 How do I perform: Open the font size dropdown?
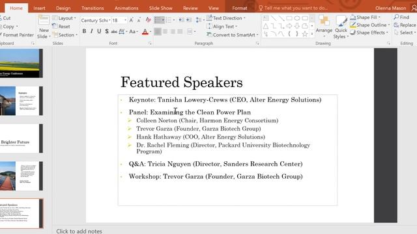[x=125, y=20]
